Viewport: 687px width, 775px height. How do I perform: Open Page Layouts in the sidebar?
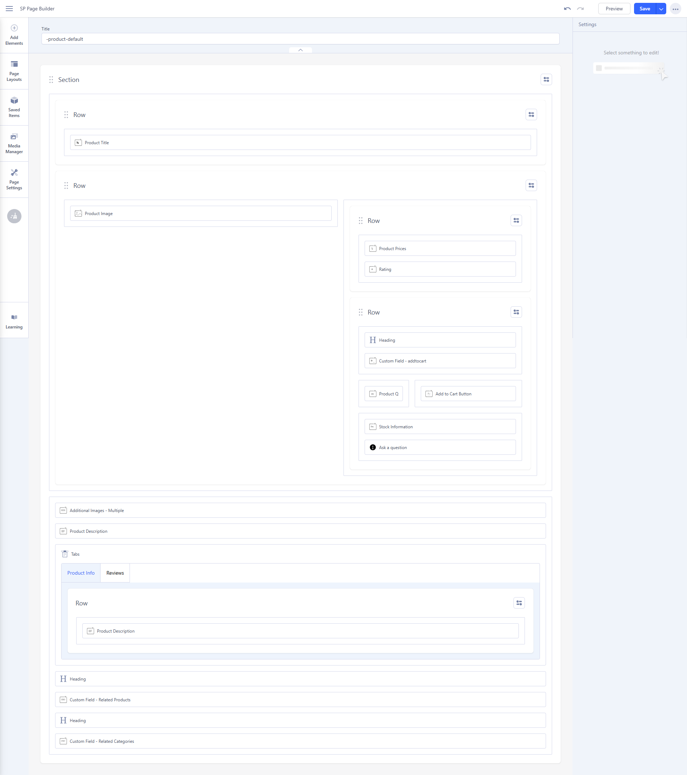click(14, 71)
